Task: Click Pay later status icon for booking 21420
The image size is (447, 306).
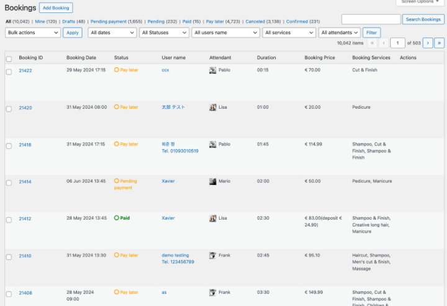Action: [116, 107]
